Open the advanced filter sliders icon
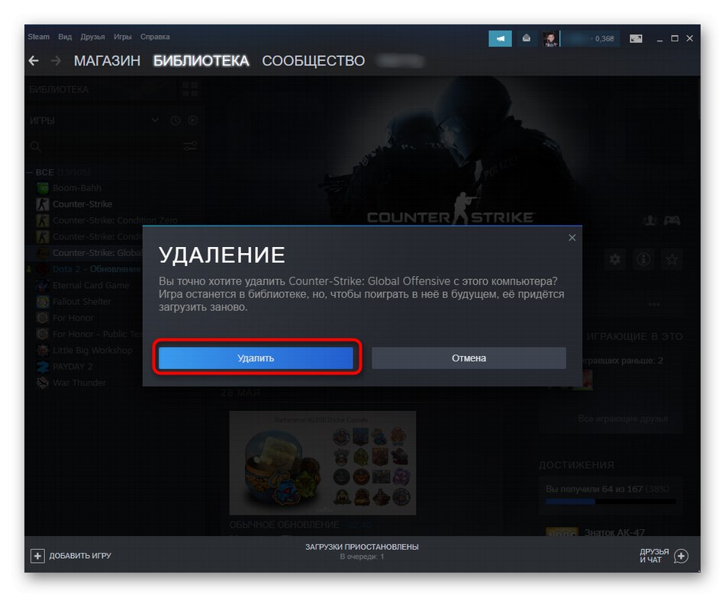 (190, 146)
